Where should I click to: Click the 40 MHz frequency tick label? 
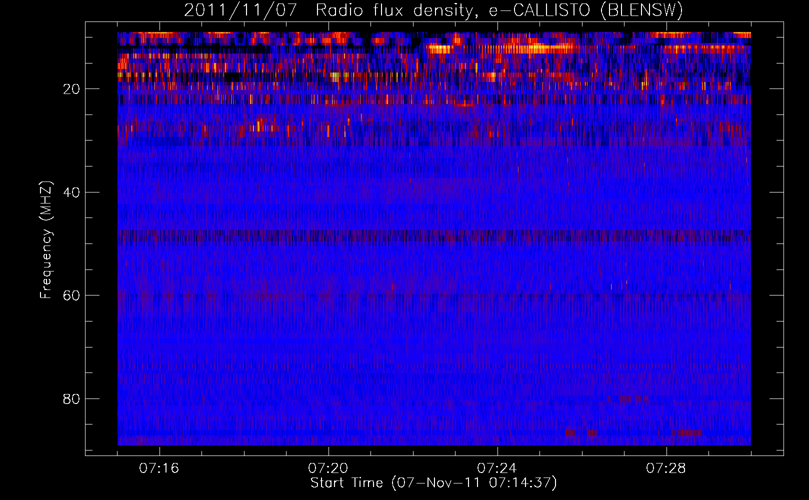[71, 192]
